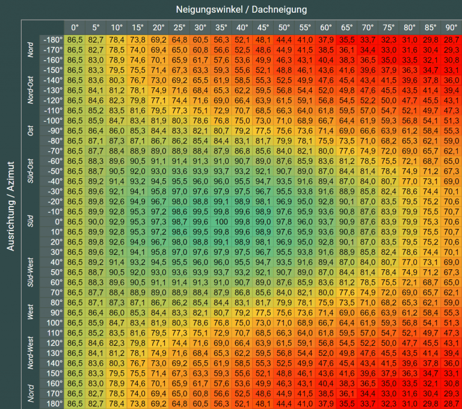
Task: Select '86,5' in the -90° row
Action: [75, 131]
